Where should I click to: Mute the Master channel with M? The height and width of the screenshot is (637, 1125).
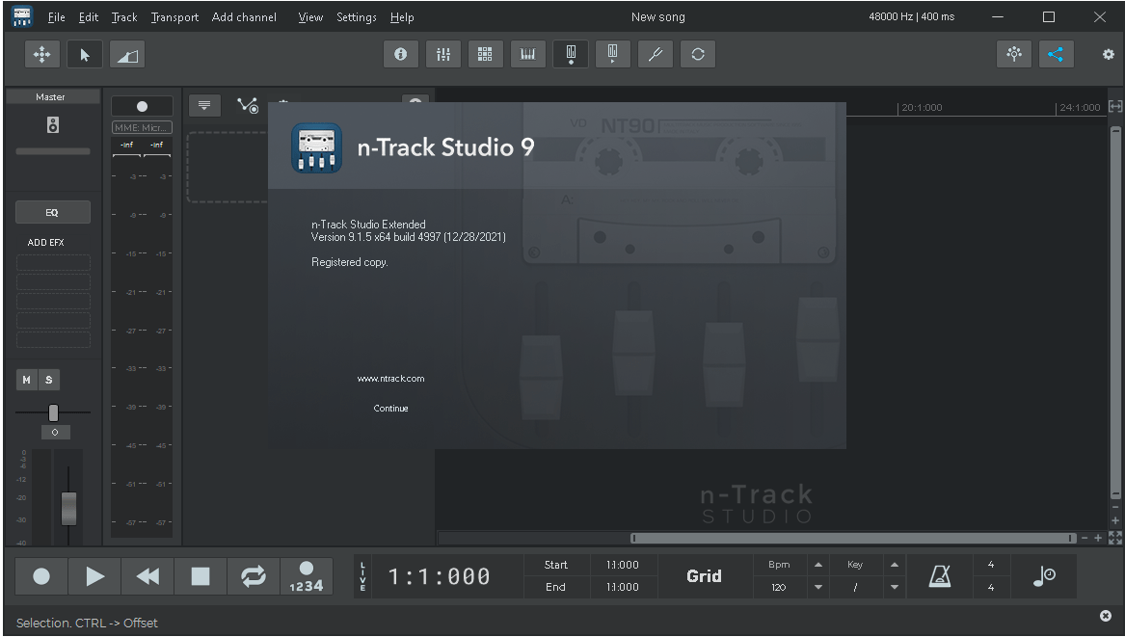pyautogui.click(x=27, y=380)
